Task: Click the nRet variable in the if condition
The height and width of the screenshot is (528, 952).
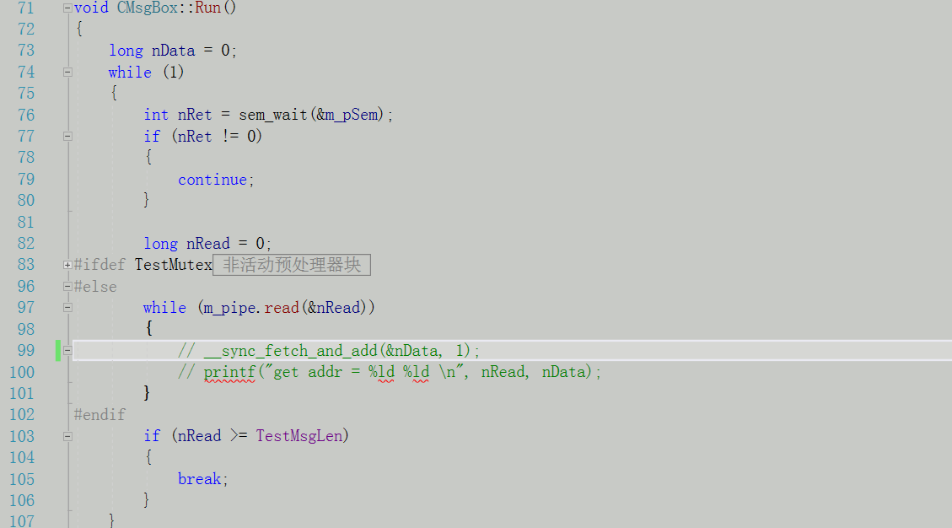Action: (195, 137)
